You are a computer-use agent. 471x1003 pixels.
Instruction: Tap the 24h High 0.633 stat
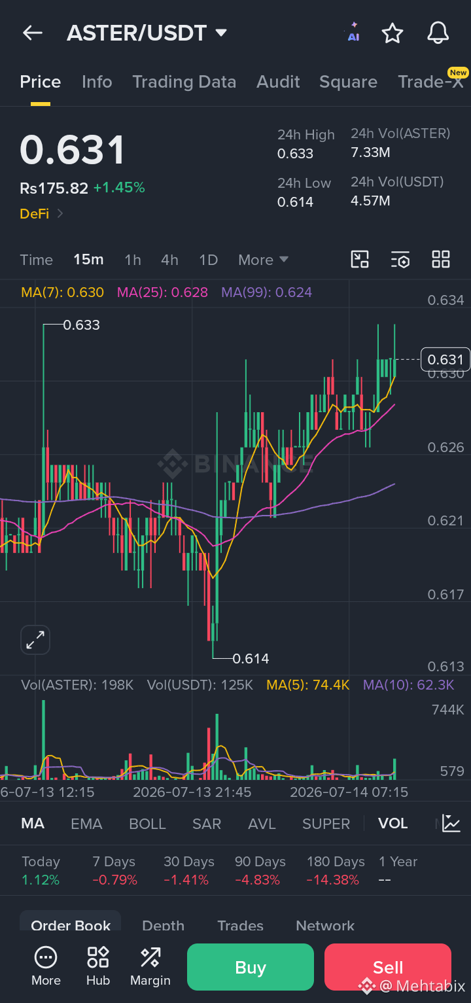click(305, 144)
